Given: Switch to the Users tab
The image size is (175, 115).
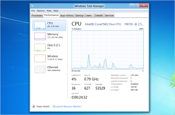Looking at the screenshot, I should coord(89,16).
